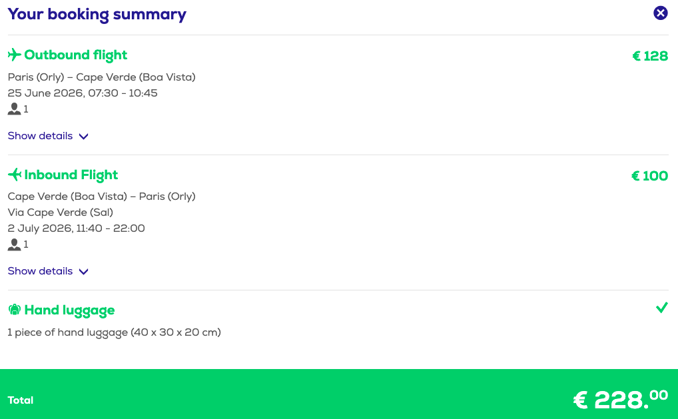Image resolution: width=678 pixels, height=419 pixels.
Task: Click the € 228.00 total amount
Action: (619, 399)
